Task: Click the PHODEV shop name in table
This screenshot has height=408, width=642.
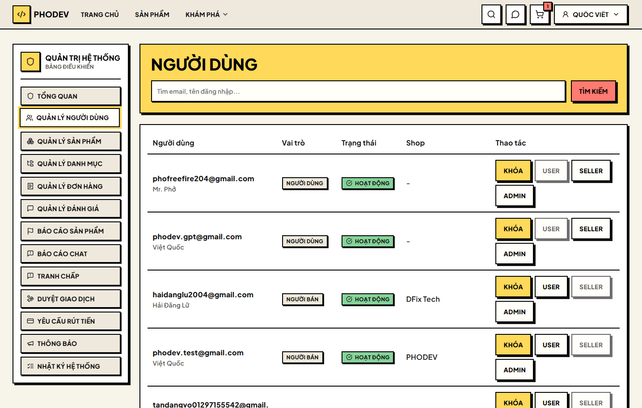Action: point(422,357)
